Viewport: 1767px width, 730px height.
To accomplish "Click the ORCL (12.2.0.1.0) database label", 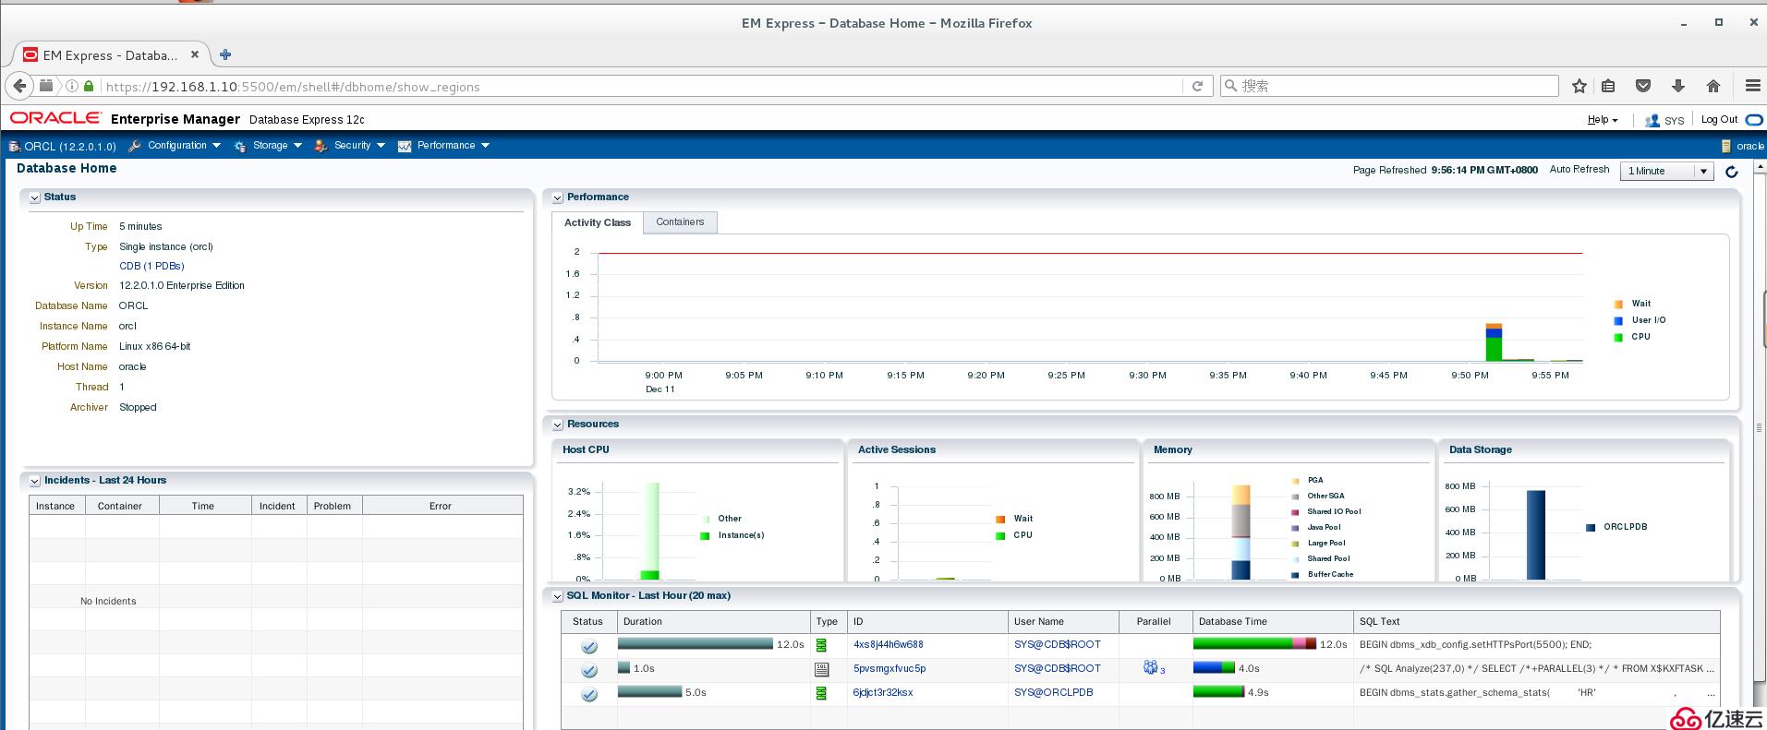I will click(x=70, y=146).
